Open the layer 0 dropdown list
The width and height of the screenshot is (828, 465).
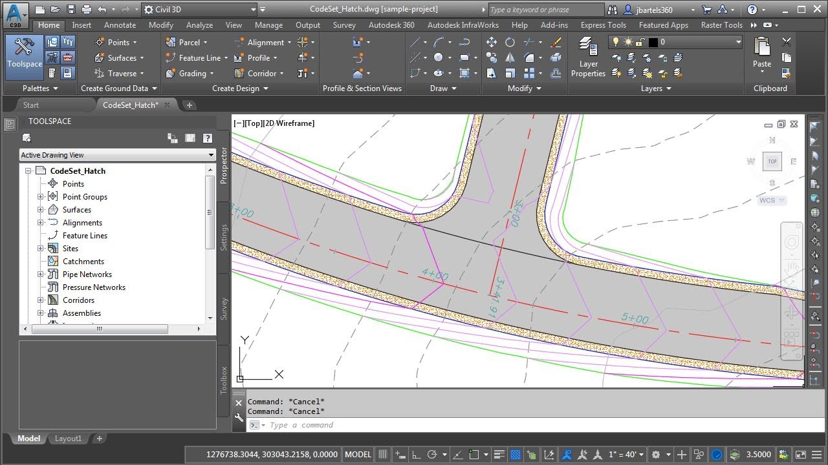738,42
